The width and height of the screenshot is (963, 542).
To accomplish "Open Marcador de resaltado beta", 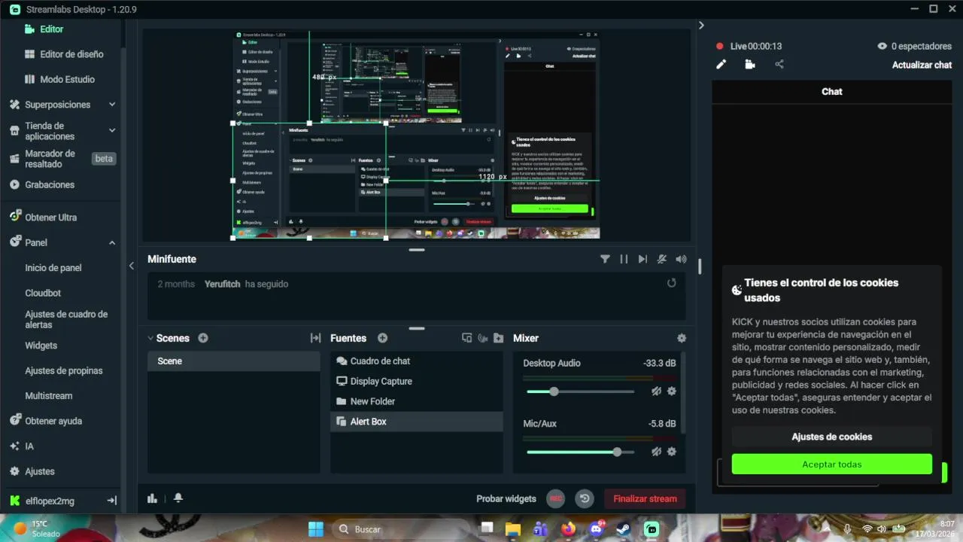I will point(62,158).
